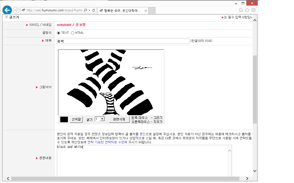Click the page vertical scrollbar down arrow
This screenshot has height=183, width=294.
pyautogui.click(x=255, y=171)
